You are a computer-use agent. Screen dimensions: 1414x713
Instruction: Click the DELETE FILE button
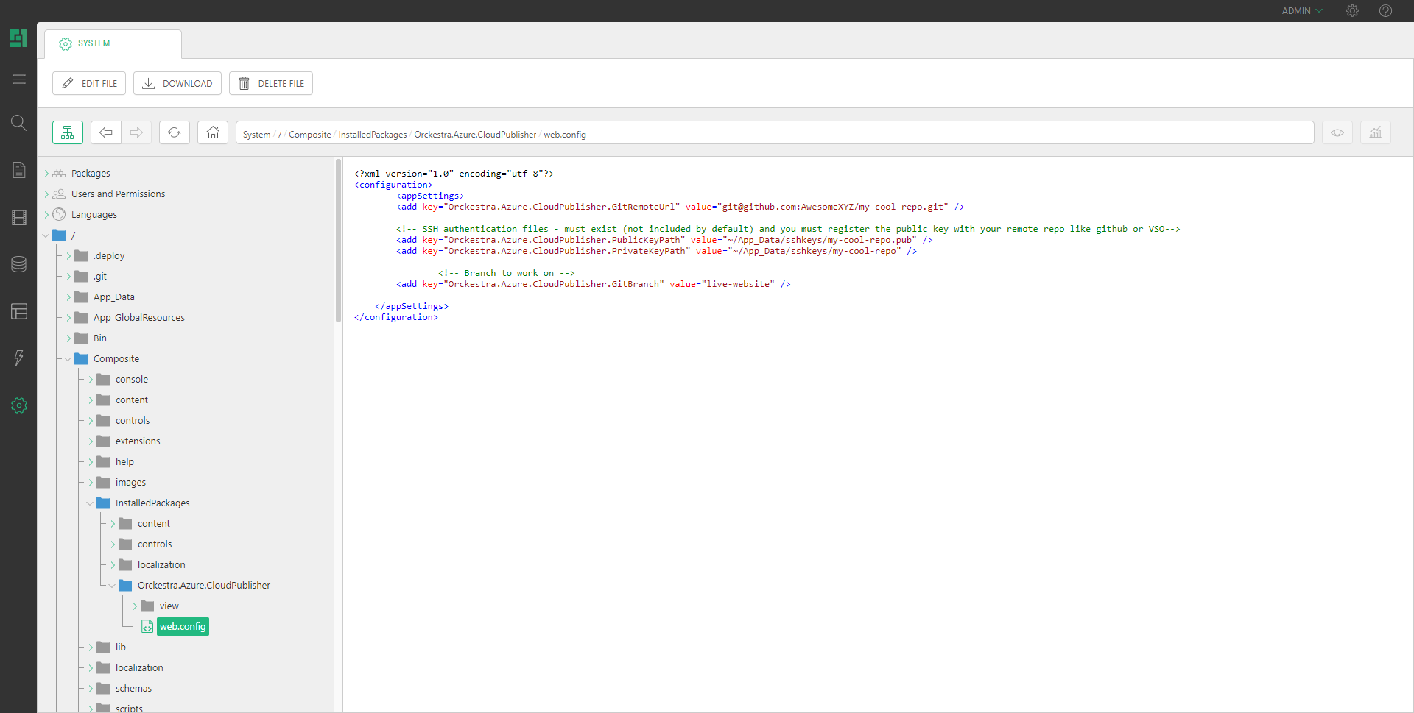pyautogui.click(x=271, y=83)
